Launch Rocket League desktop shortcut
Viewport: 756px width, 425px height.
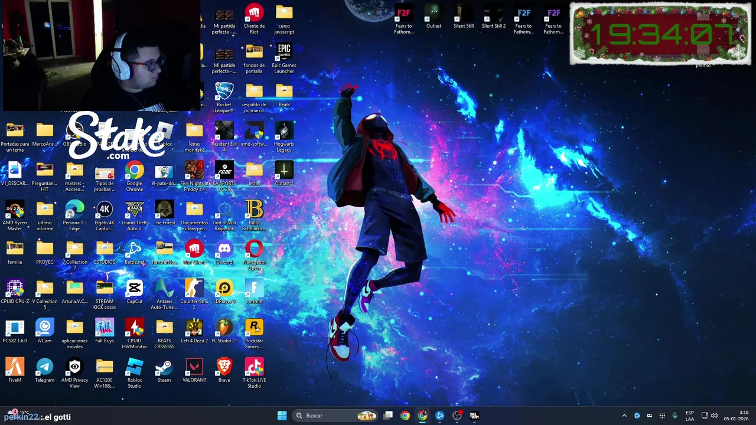tap(224, 91)
